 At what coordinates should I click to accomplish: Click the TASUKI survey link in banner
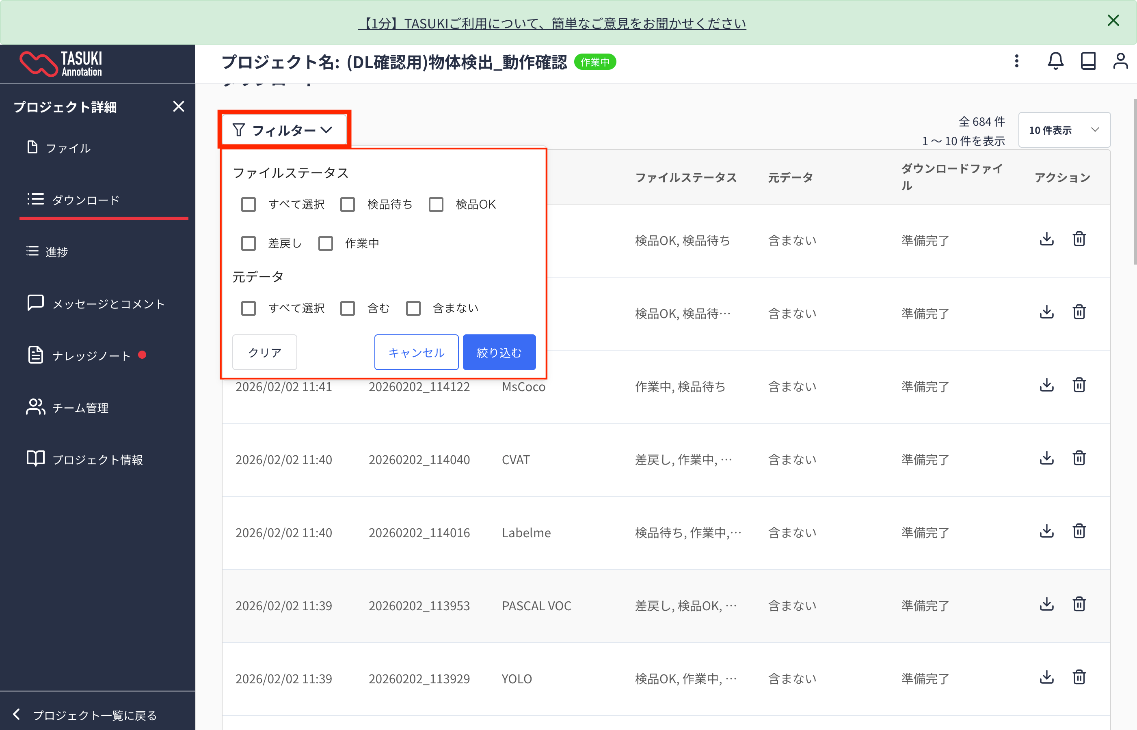pyautogui.click(x=552, y=23)
